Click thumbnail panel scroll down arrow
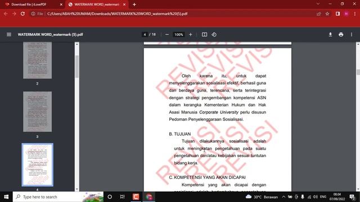This screenshot has width=360, height=202. (x=77, y=189)
